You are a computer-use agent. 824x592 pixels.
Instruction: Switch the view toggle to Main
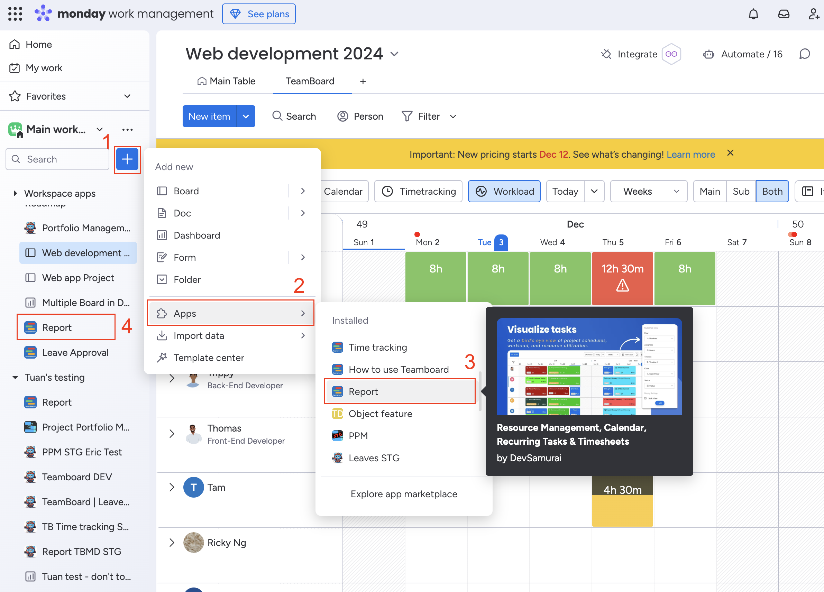[709, 191]
